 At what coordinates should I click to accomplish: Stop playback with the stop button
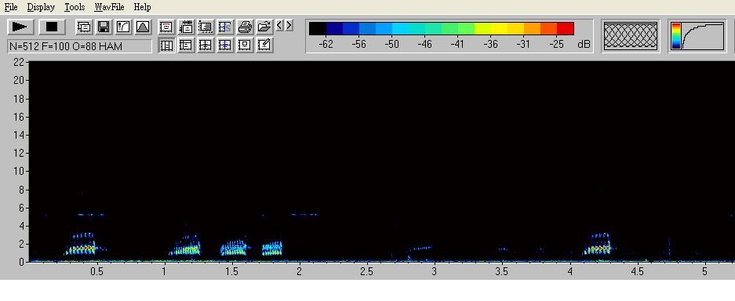(52, 27)
